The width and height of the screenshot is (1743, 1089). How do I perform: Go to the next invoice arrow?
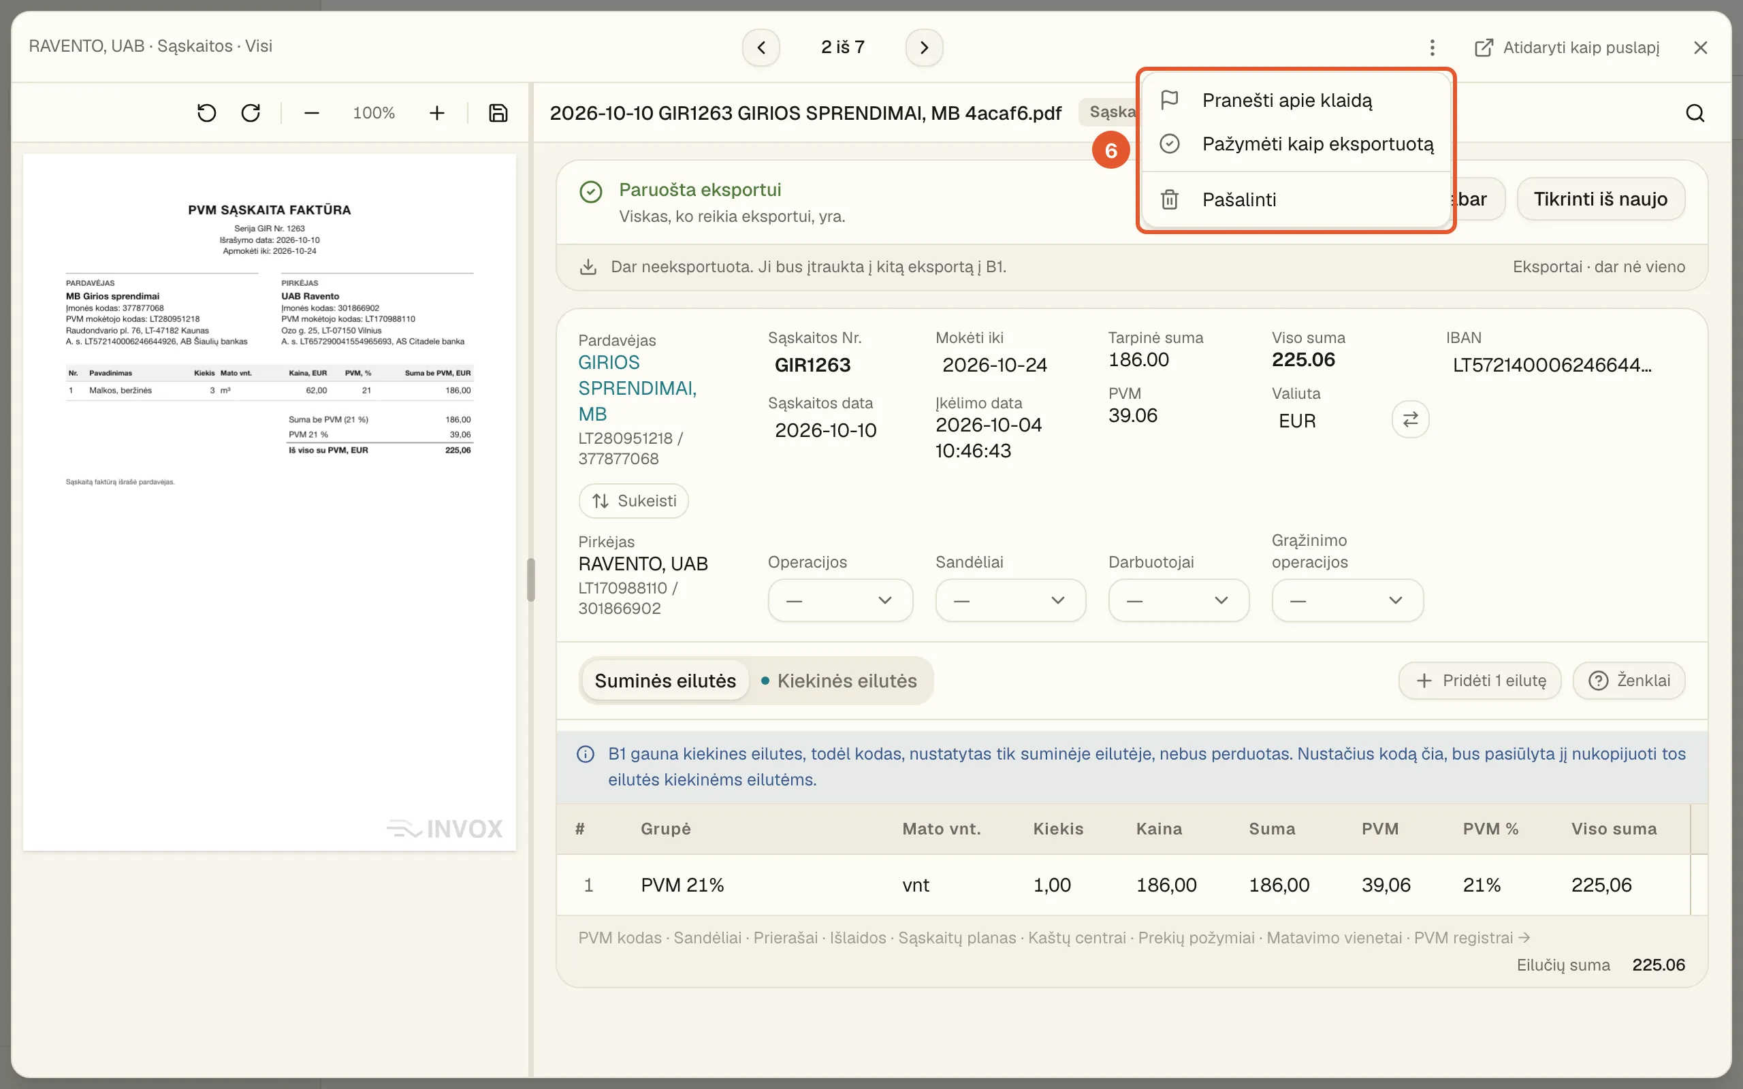(924, 48)
